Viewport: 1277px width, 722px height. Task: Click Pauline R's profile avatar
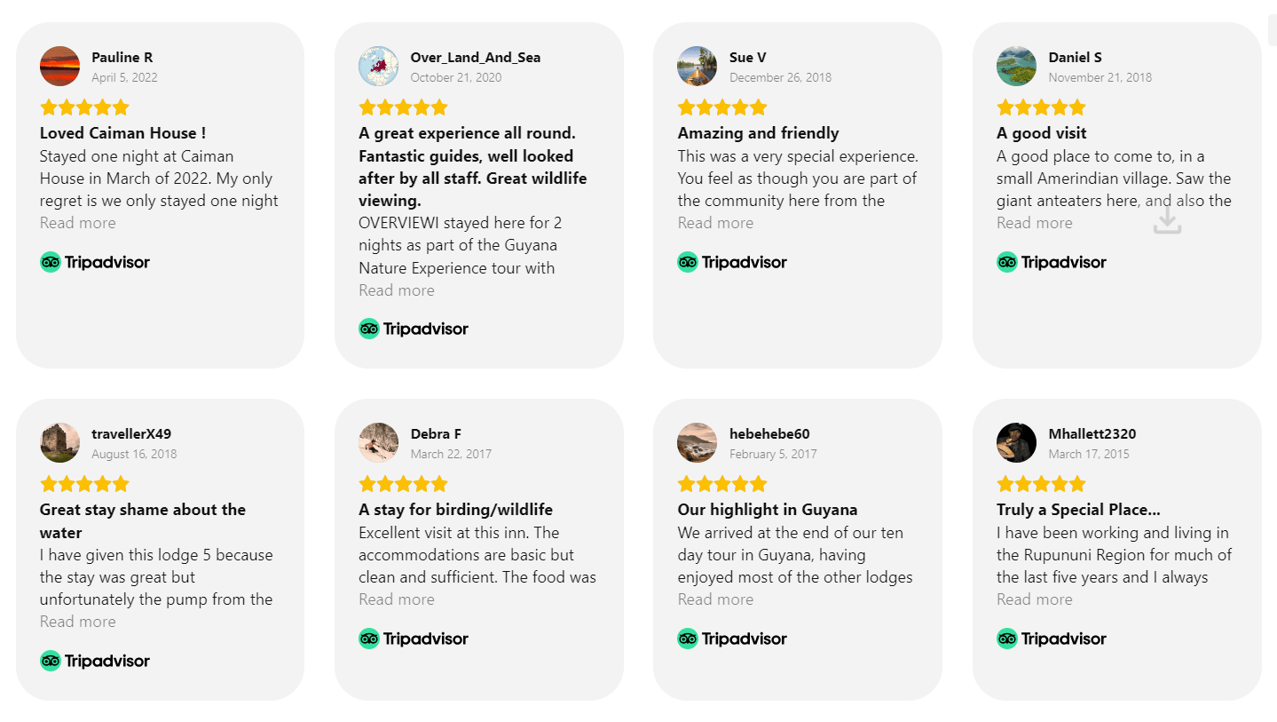pyautogui.click(x=59, y=66)
